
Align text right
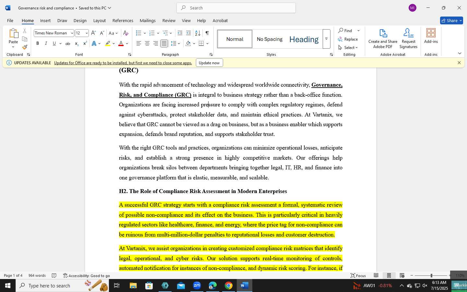coord(156,43)
